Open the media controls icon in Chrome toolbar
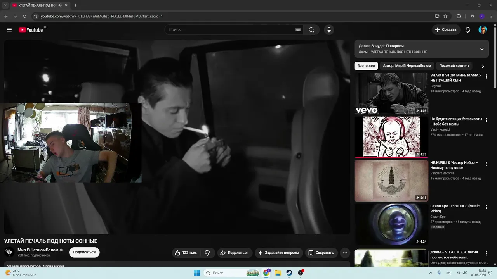The width and height of the screenshot is (497, 279). click(472, 16)
